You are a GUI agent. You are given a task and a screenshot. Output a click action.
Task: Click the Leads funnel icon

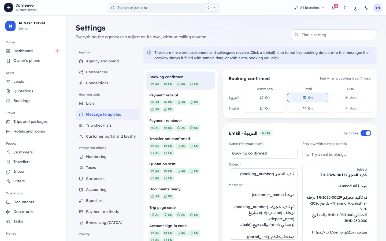click(x=8, y=82)
